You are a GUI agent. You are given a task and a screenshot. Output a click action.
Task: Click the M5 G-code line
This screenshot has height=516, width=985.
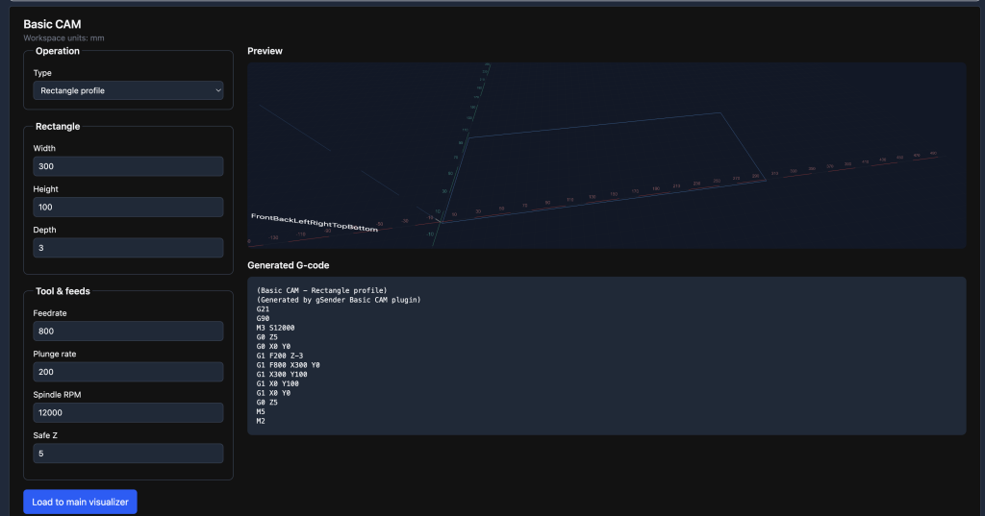point(261,412)
